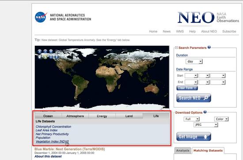
Task: Open News in top navigation
Action: [167, 31]
